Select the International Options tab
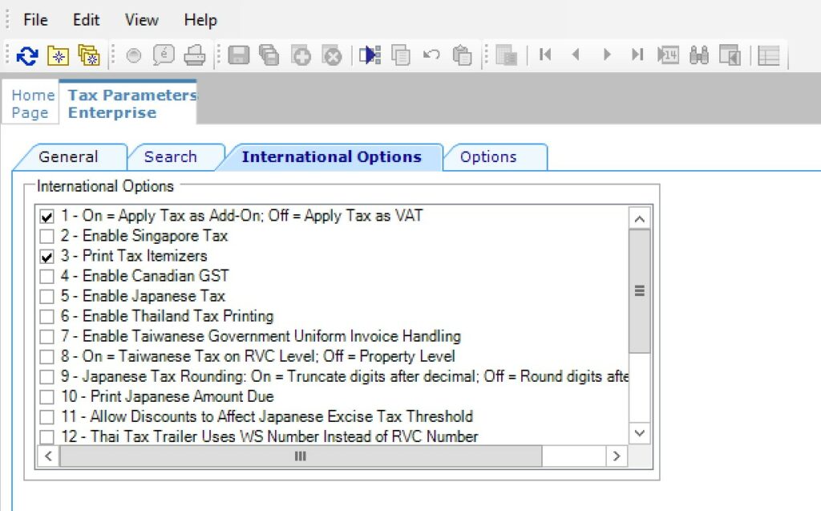The image size is (821, 511). 331,156
